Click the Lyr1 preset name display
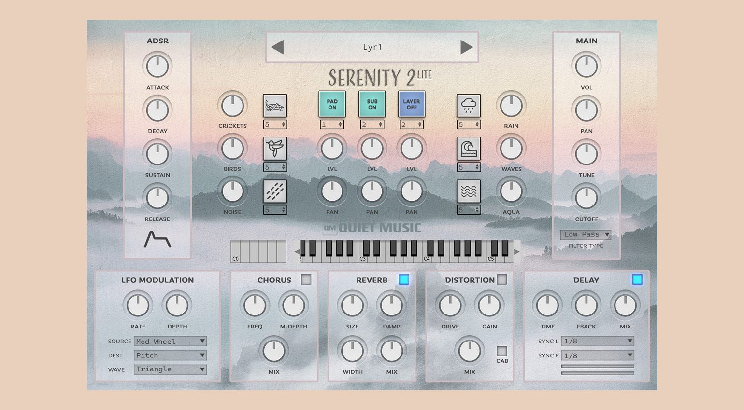 (x=372, y=47)
